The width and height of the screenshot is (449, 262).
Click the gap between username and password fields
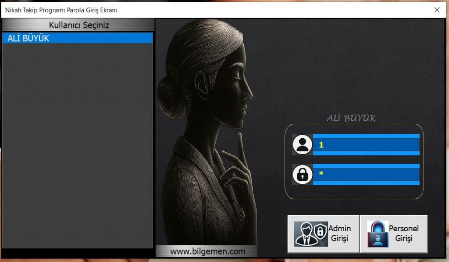coord(366,159)
